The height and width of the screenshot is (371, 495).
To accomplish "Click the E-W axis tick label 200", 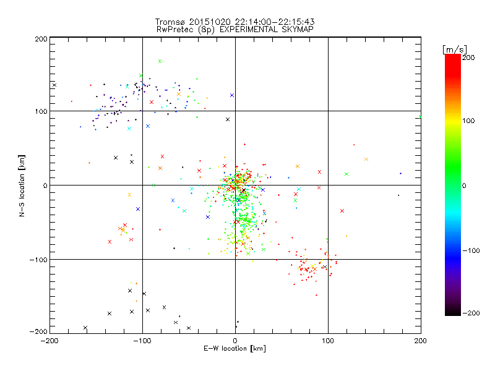I will (x=421, y=341).
